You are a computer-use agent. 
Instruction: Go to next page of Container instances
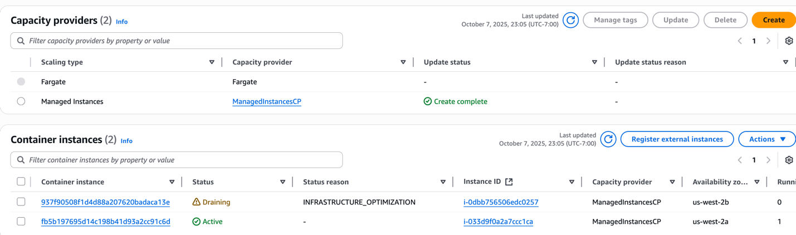point(768,160)
